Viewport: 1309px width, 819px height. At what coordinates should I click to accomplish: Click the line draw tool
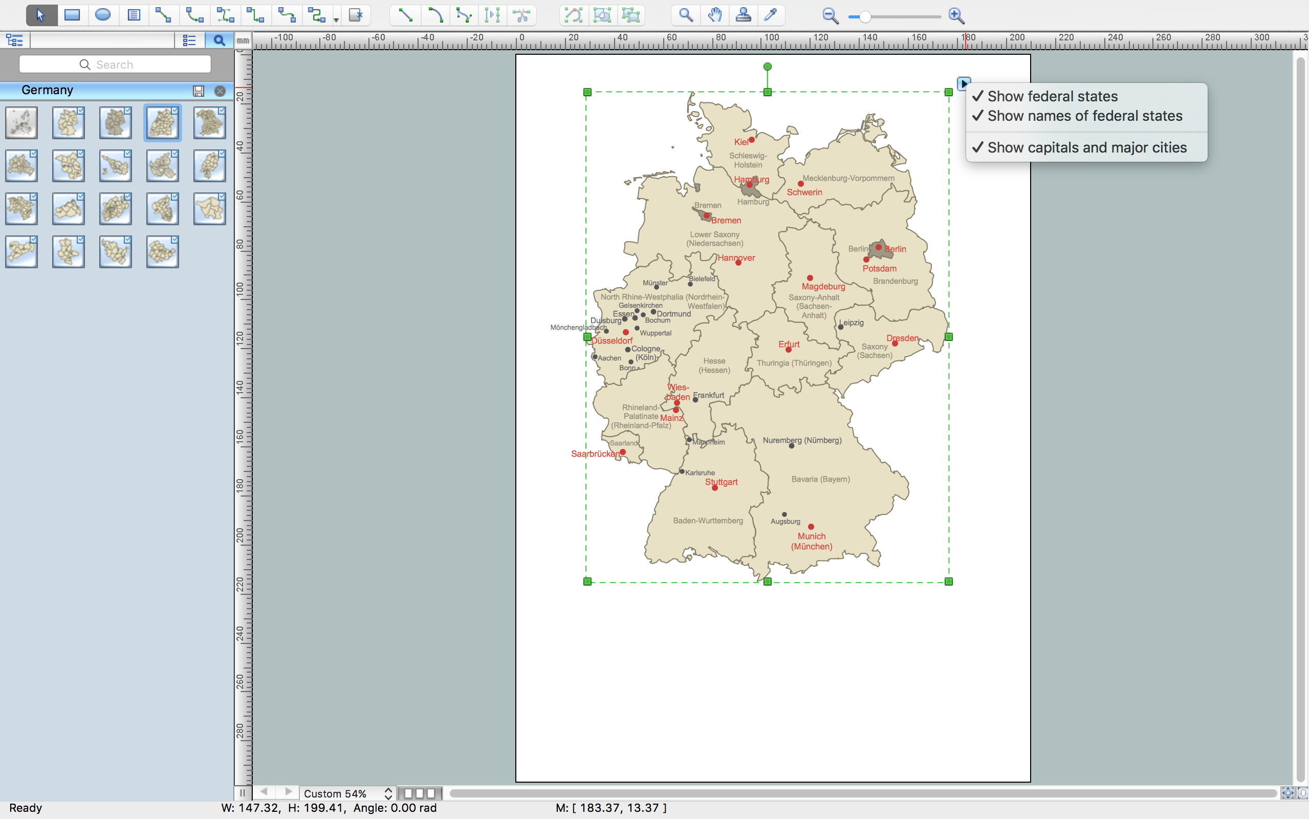click(403, 15)
